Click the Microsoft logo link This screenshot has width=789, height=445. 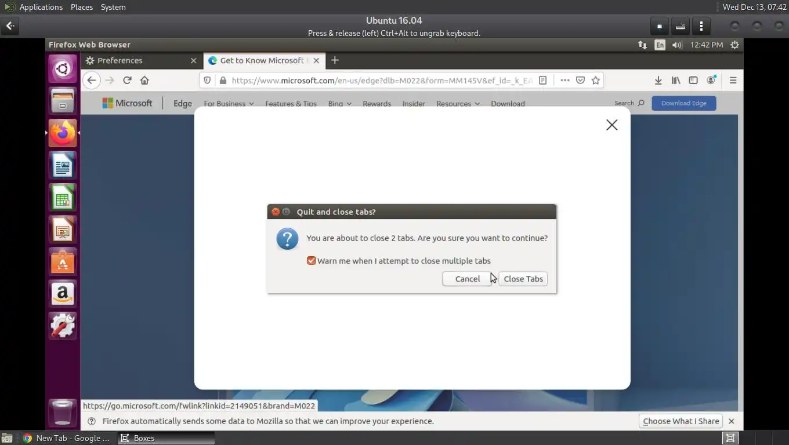(127, 103)
